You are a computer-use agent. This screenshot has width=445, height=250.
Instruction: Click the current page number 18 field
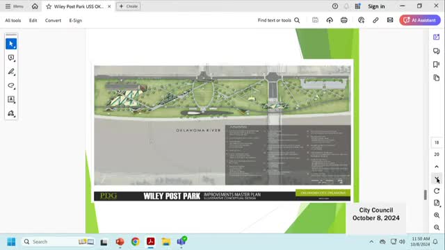[437, 142]
